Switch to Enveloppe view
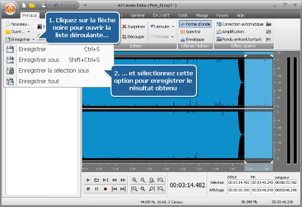The image size is (302, 207). [x=192, y=40]
